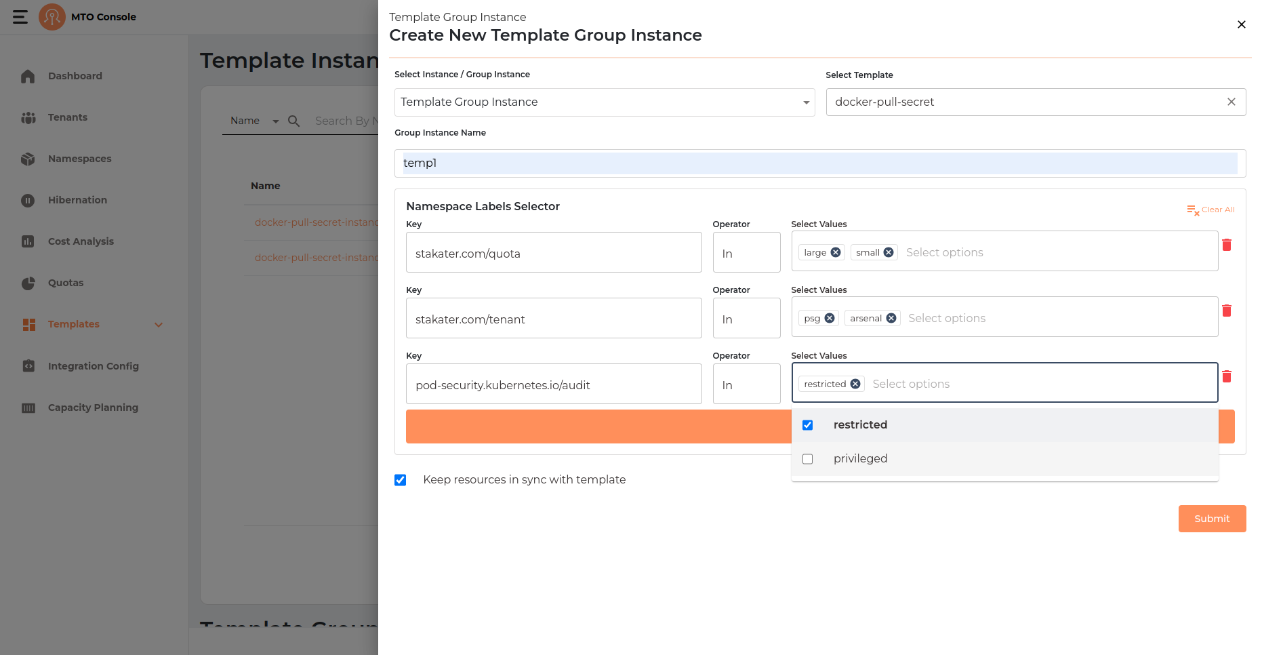Open the Select Instance / Group Instance dropdown
The width and height of the screenshot is (1262, 655).
(604, 102)
